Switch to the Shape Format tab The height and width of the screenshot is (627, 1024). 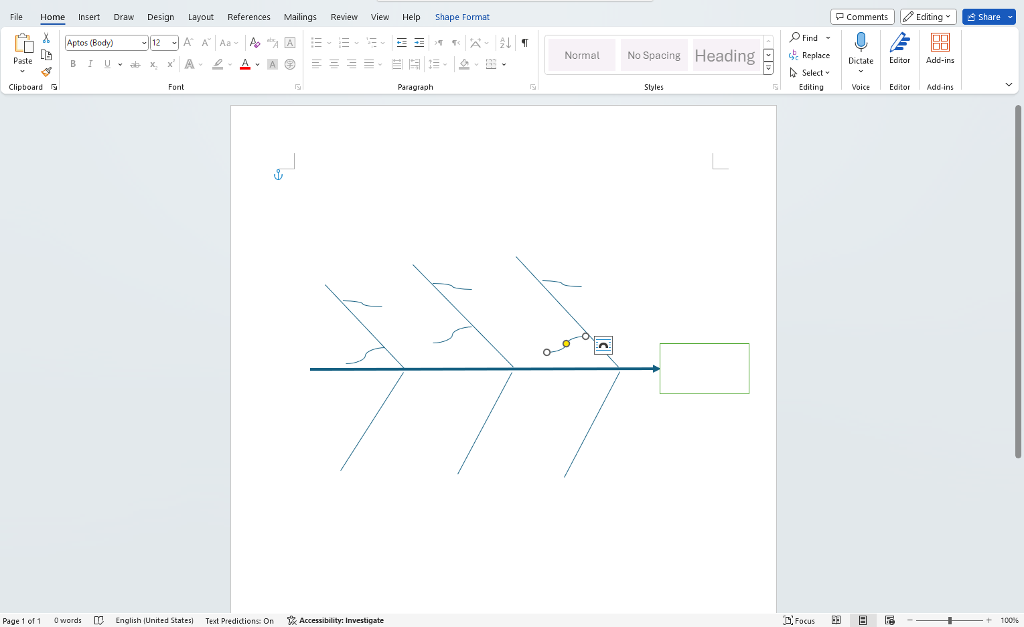462,17
